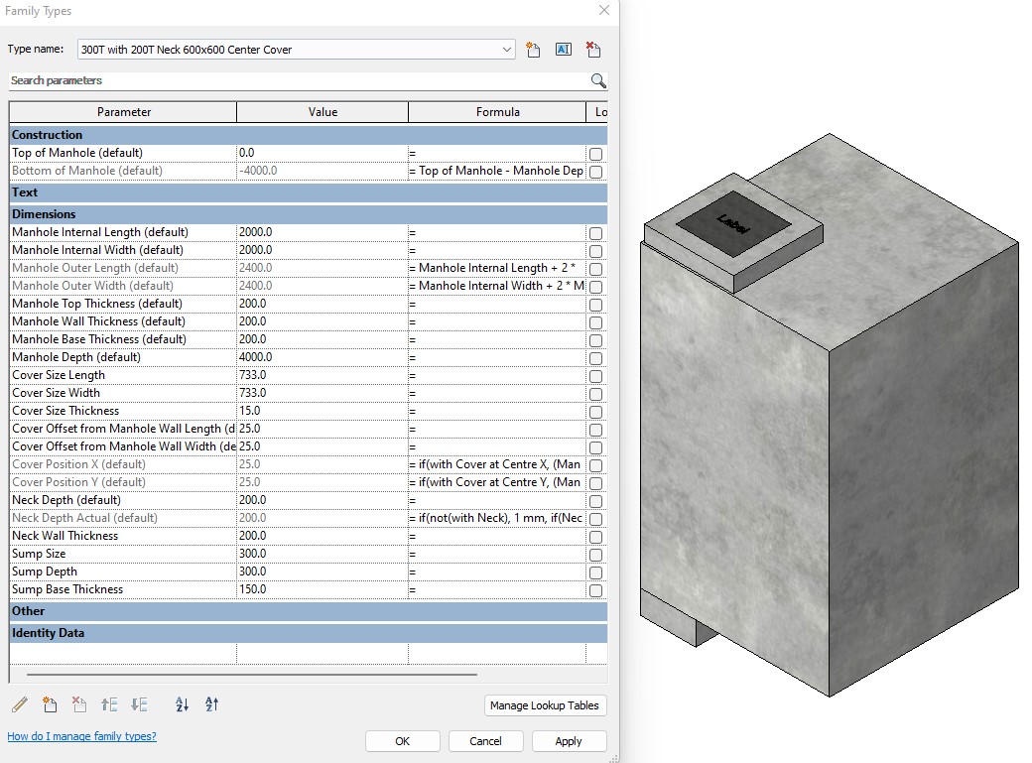Screen dimensions: 1032x763
Task: Click the horizontal scrollbar below the table
Action: tap(252, 675)
